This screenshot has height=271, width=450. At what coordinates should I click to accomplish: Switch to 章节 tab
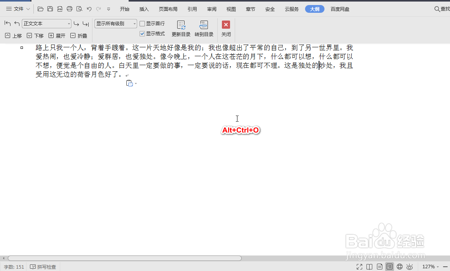click(251, 9)
